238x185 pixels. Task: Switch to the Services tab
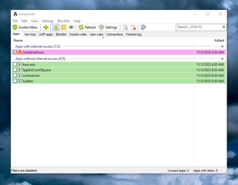[x=30, y=34]
